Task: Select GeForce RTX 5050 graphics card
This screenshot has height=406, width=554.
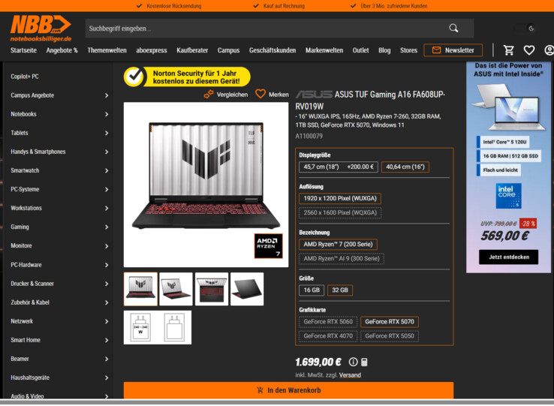Action: click(390, 336)
